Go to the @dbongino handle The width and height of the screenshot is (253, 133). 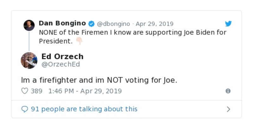pyautogui.click(x=113, y=24)
